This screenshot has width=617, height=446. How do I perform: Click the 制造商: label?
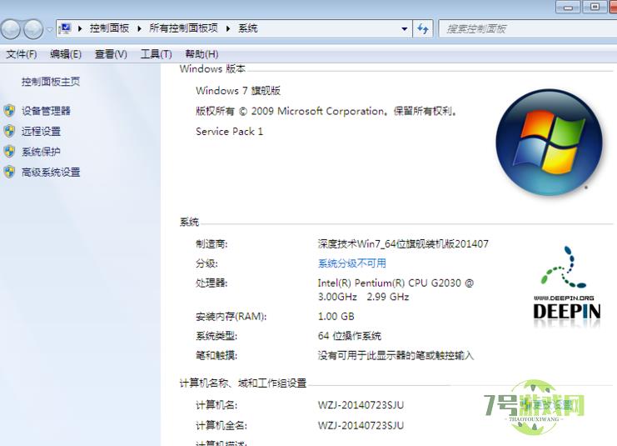[211, 244]
